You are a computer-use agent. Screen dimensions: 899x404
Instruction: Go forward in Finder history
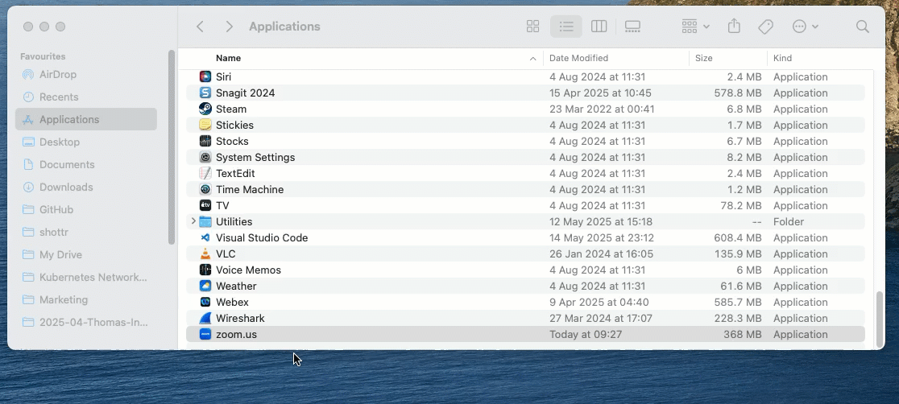229,27
